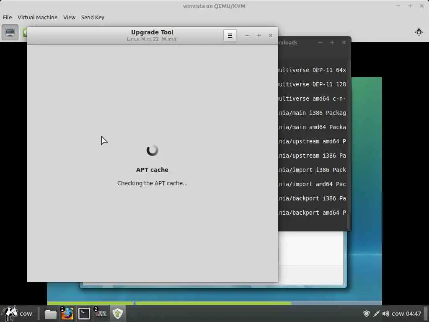Click the network connection tray icon
429x322 pixels.
(x=376, y=314)
